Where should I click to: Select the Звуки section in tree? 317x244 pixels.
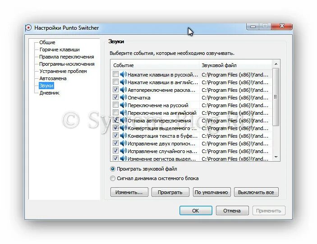coord(46,86)
